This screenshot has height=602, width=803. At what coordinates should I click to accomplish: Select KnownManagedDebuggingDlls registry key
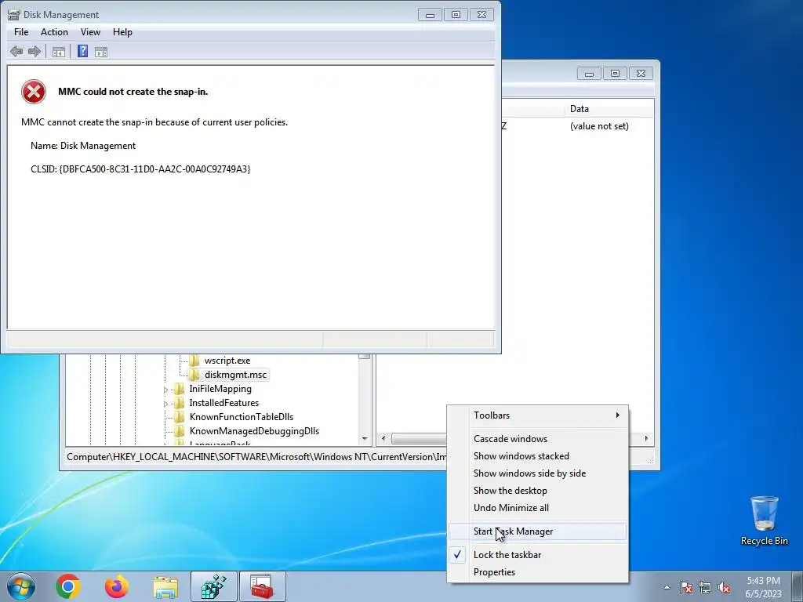254,431
